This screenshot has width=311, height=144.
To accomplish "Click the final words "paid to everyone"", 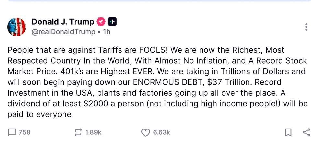I will tap(39, 114).
